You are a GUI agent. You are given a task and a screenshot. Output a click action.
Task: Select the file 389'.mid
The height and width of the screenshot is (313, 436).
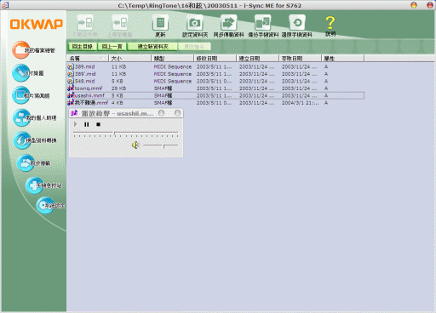(85, 74)
